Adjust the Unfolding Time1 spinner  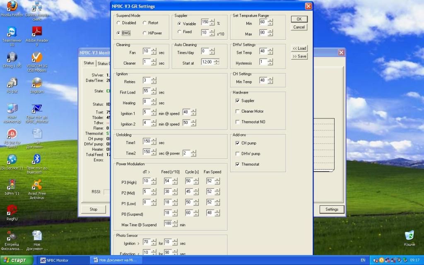pos(154,142)
